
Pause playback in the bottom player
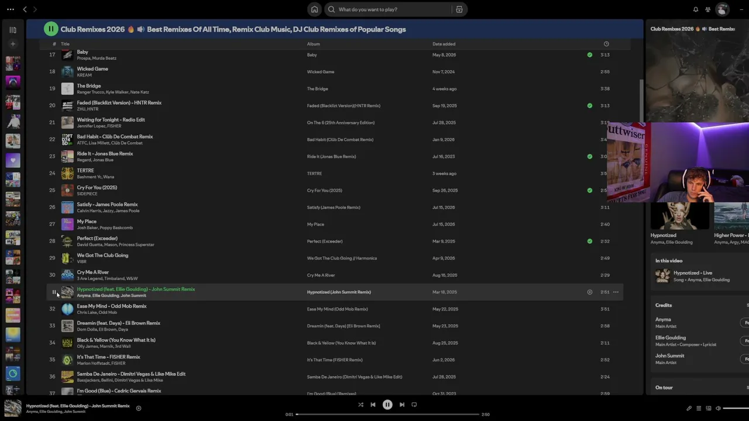[x=387, y=405]
